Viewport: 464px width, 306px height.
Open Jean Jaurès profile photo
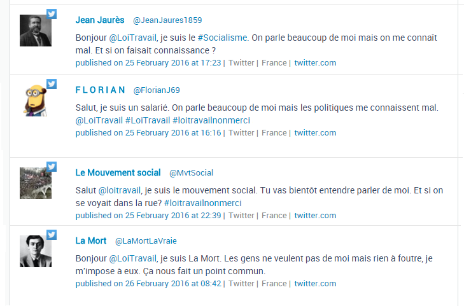point(35,31)
